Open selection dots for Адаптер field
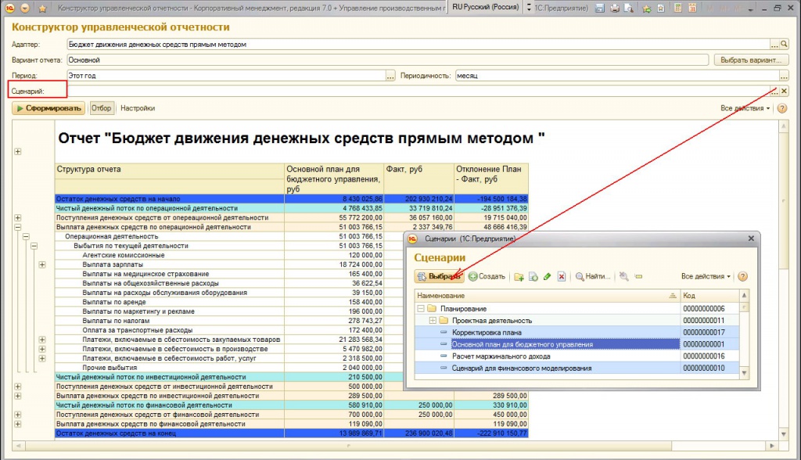 point(774,45)
